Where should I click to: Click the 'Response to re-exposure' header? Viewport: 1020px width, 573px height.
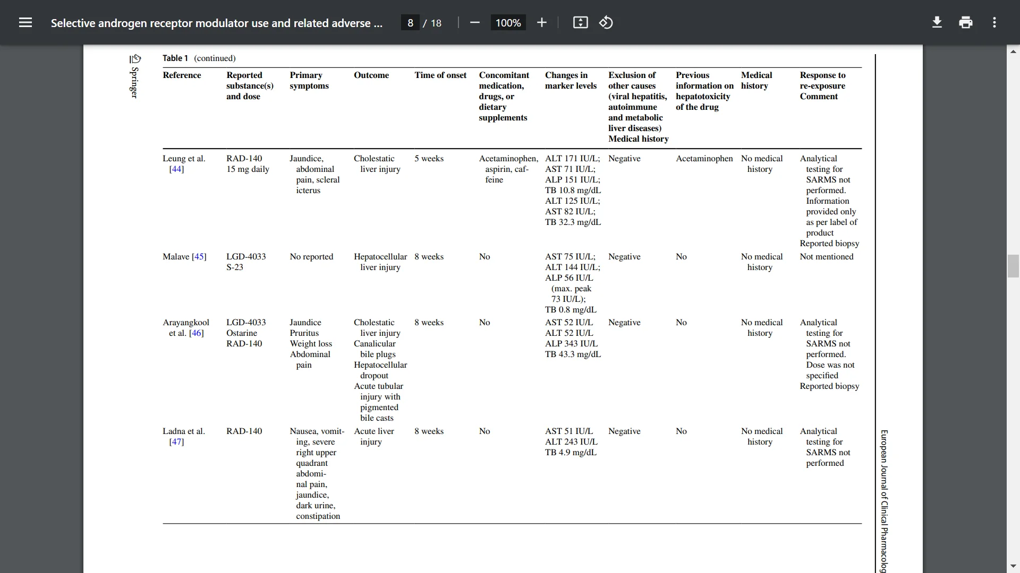click(x=822, y=81)
